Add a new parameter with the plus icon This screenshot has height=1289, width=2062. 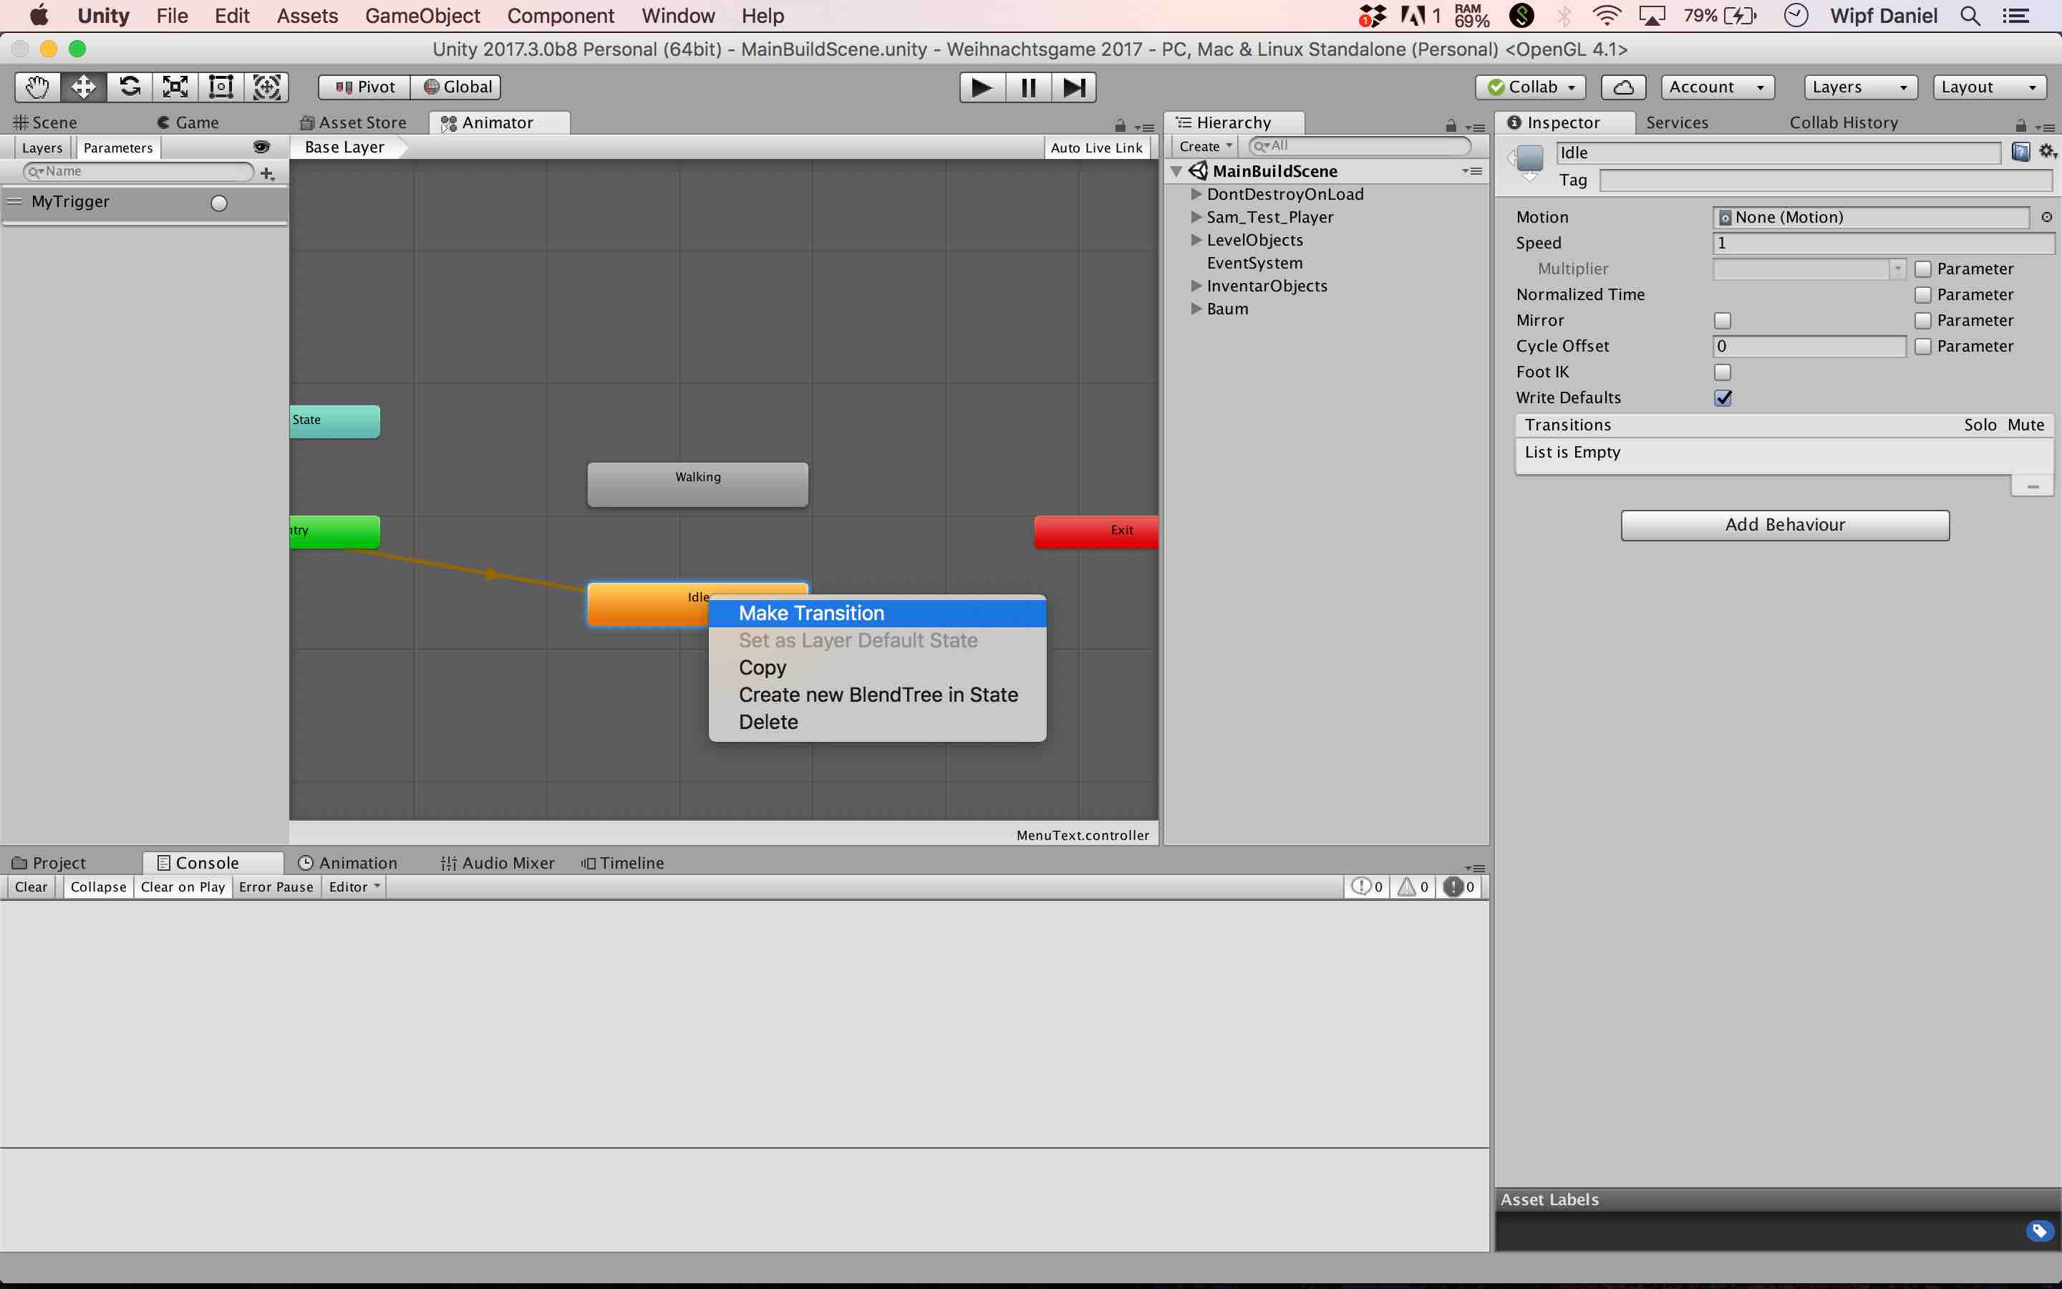pyautogui.click(x=268, y=172)
